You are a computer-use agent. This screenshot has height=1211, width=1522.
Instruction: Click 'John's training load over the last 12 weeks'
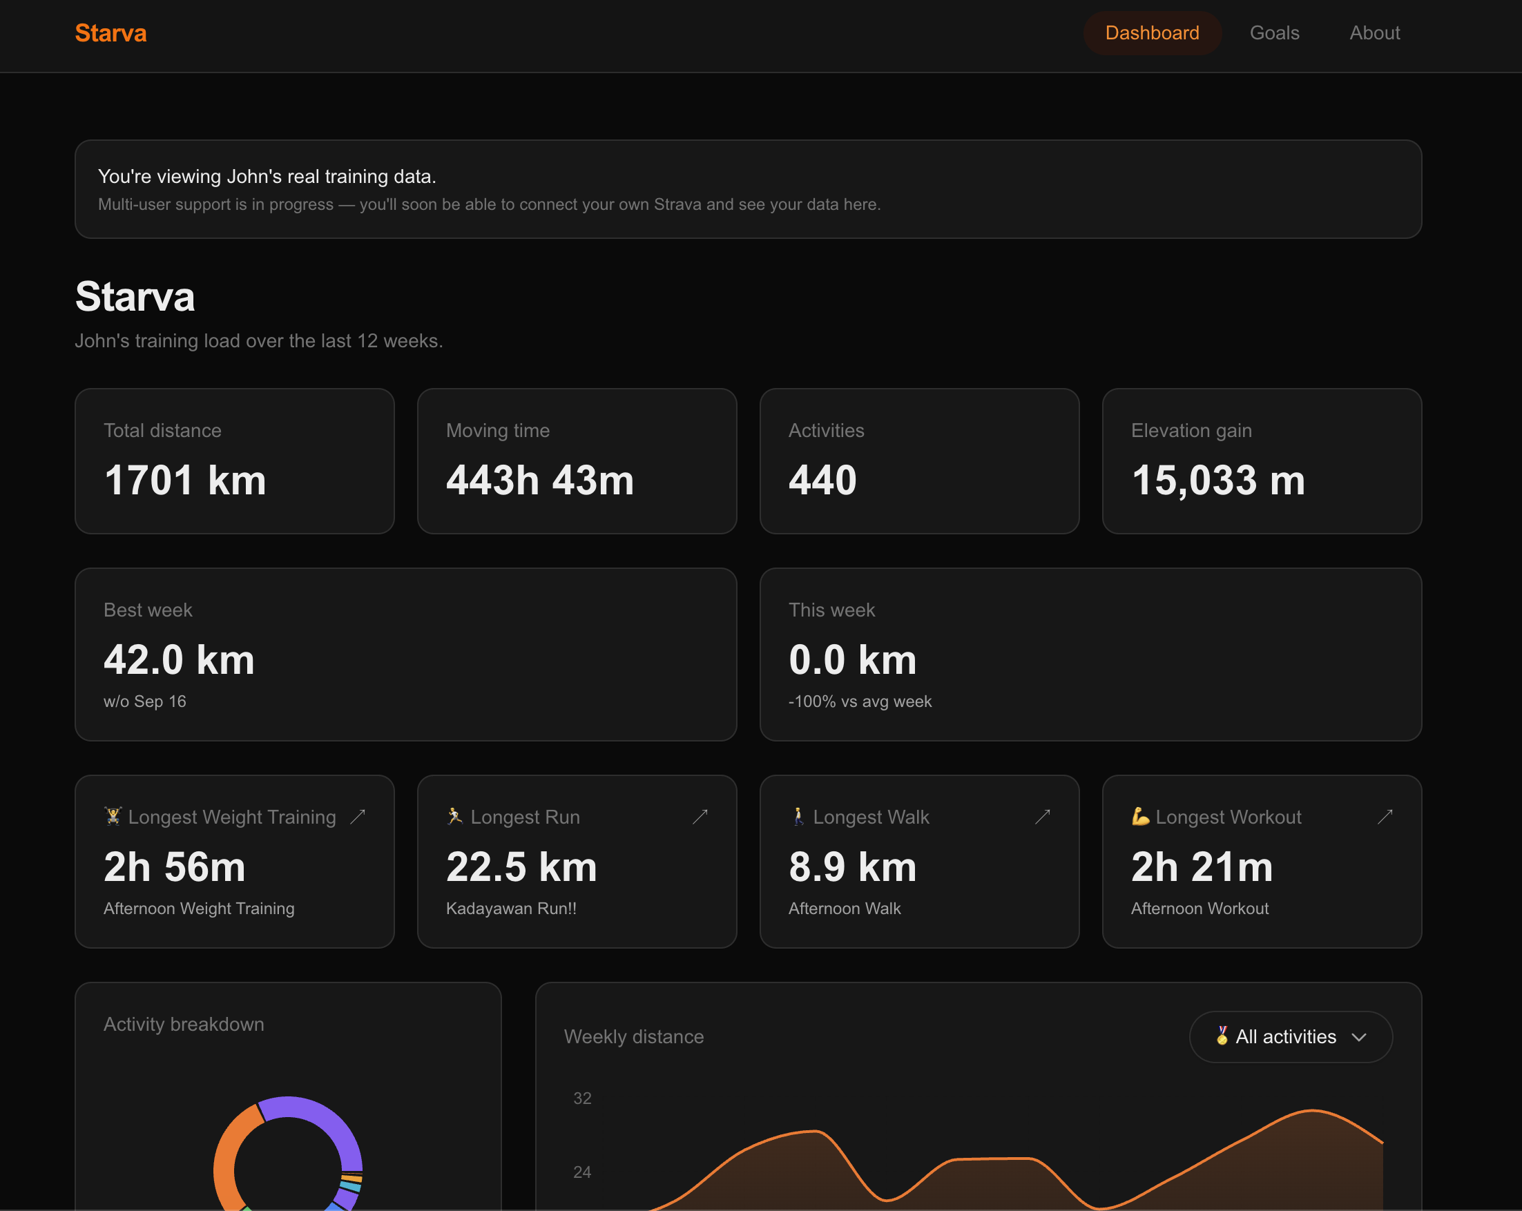click(258, 341)
